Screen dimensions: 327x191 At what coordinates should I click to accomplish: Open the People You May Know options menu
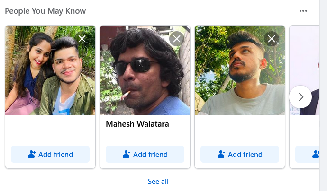[303, 11]
